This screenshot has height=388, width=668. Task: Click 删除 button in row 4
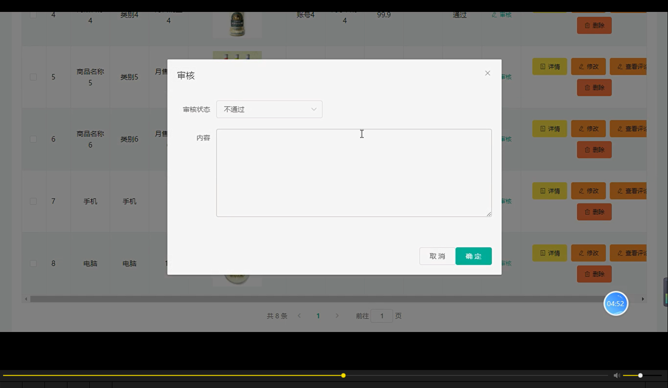(x=594, y=26)
